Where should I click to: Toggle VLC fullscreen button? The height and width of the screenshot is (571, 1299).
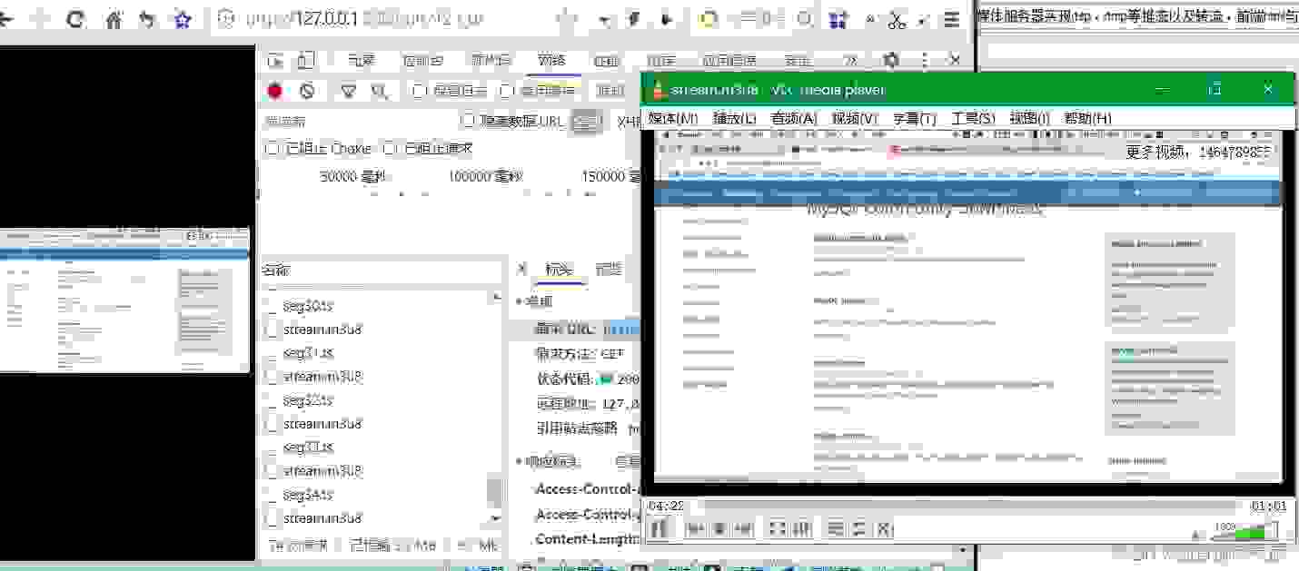(x=778, y=528)
